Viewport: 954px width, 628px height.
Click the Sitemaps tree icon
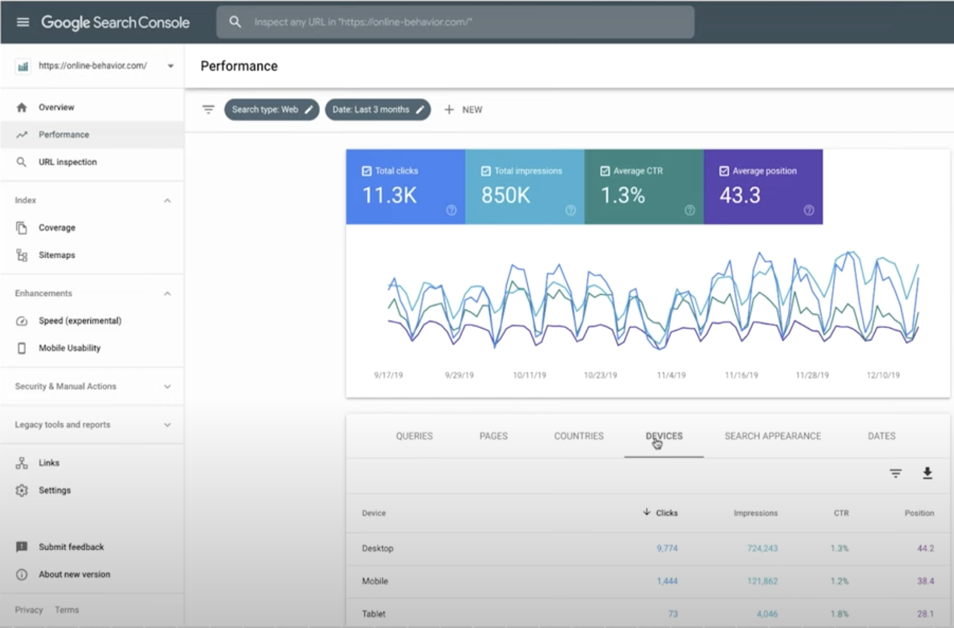(22, 255)
